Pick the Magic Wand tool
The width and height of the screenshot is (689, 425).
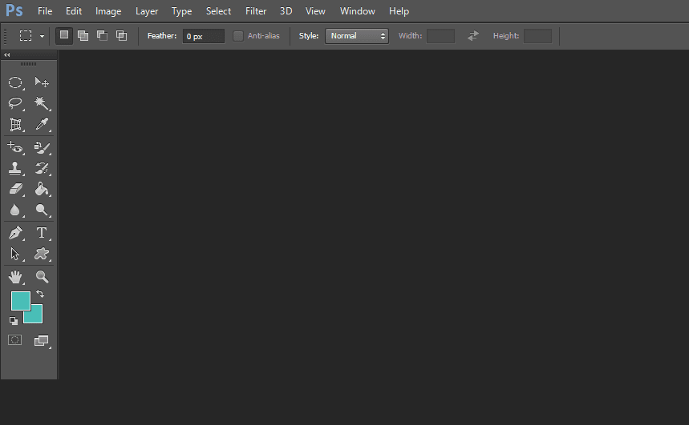pyautogui.click(x=42, y=103)
